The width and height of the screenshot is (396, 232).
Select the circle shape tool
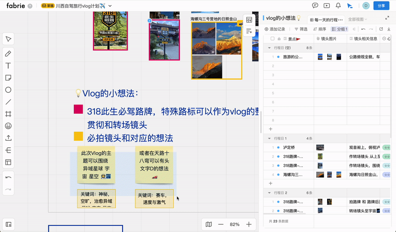coord(9,90)
